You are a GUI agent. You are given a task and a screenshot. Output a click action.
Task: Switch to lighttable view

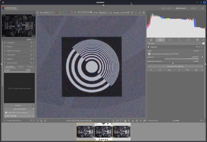(x=166, y=8)
